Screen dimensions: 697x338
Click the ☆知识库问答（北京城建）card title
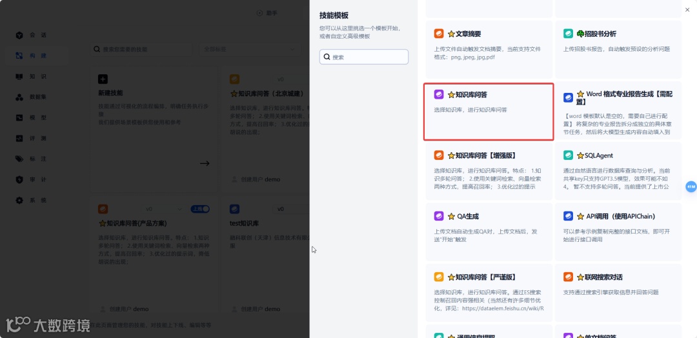[268, 94]
